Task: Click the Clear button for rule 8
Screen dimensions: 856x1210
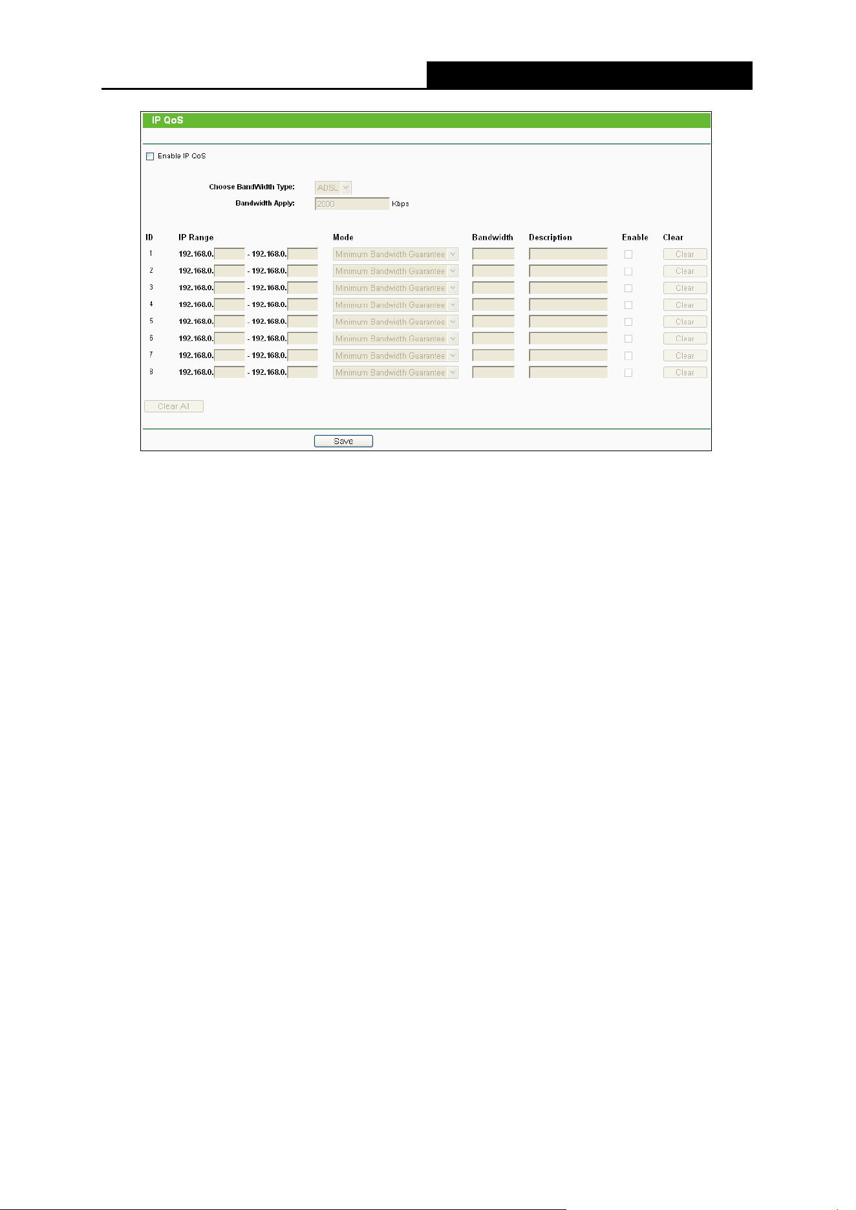Action: click(685, 372)
